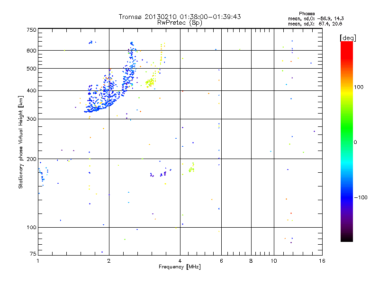Click y-axis tick label '200'

(32, 159)
